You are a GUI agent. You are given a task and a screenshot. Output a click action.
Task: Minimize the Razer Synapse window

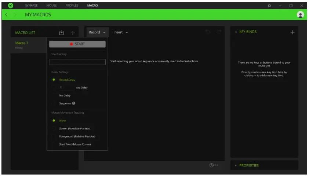(x=280, y=6)
